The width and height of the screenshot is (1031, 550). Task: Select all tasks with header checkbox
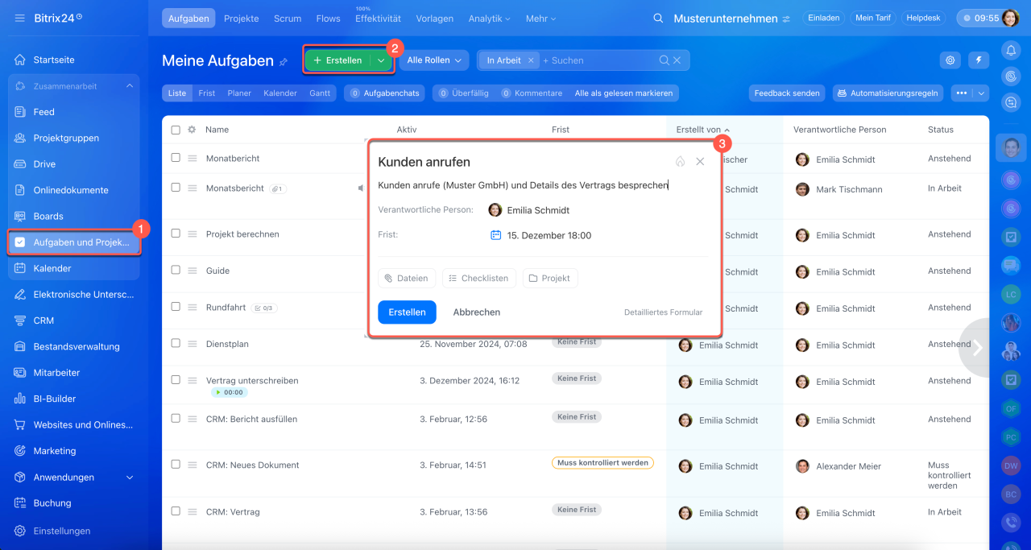(176, 130)
